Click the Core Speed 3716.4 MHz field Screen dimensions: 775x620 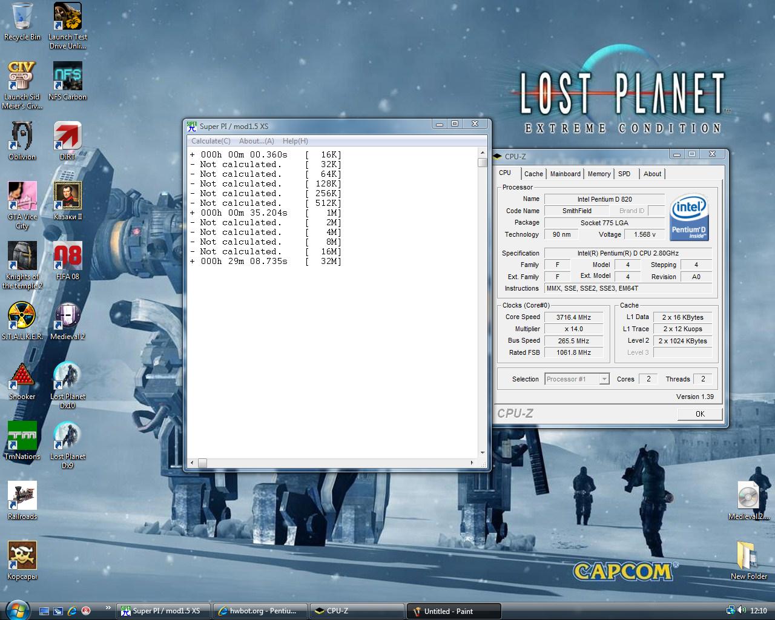click(573, 317)
